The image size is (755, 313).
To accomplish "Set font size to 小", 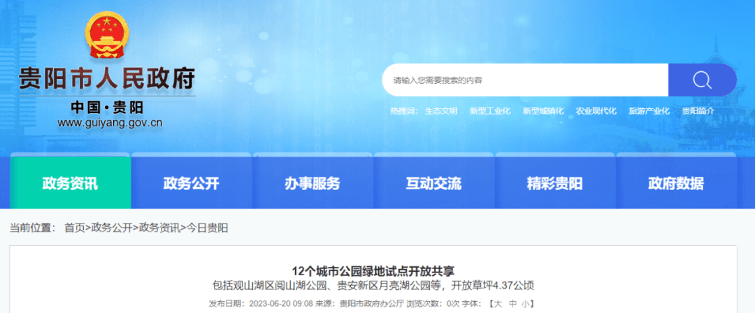I will pos(525,304).
